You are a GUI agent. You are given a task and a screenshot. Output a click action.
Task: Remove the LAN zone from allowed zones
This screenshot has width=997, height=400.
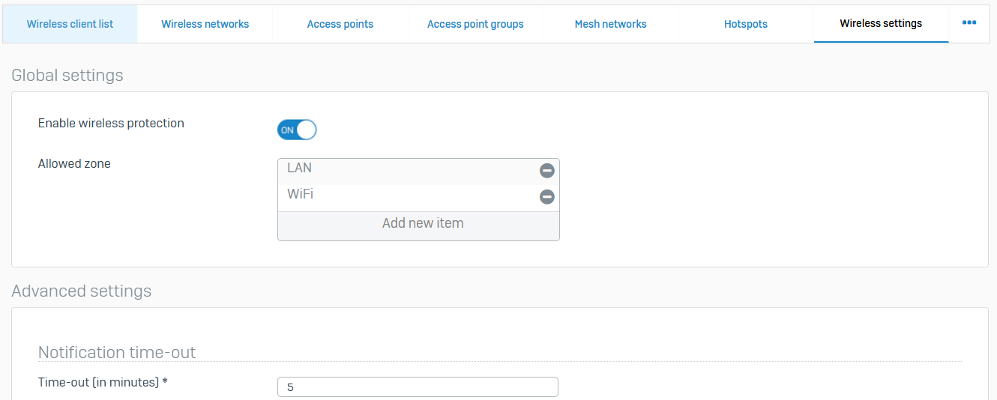coord(547,171)
